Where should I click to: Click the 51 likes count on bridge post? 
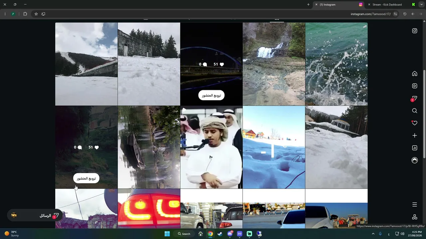click(219, 64)
